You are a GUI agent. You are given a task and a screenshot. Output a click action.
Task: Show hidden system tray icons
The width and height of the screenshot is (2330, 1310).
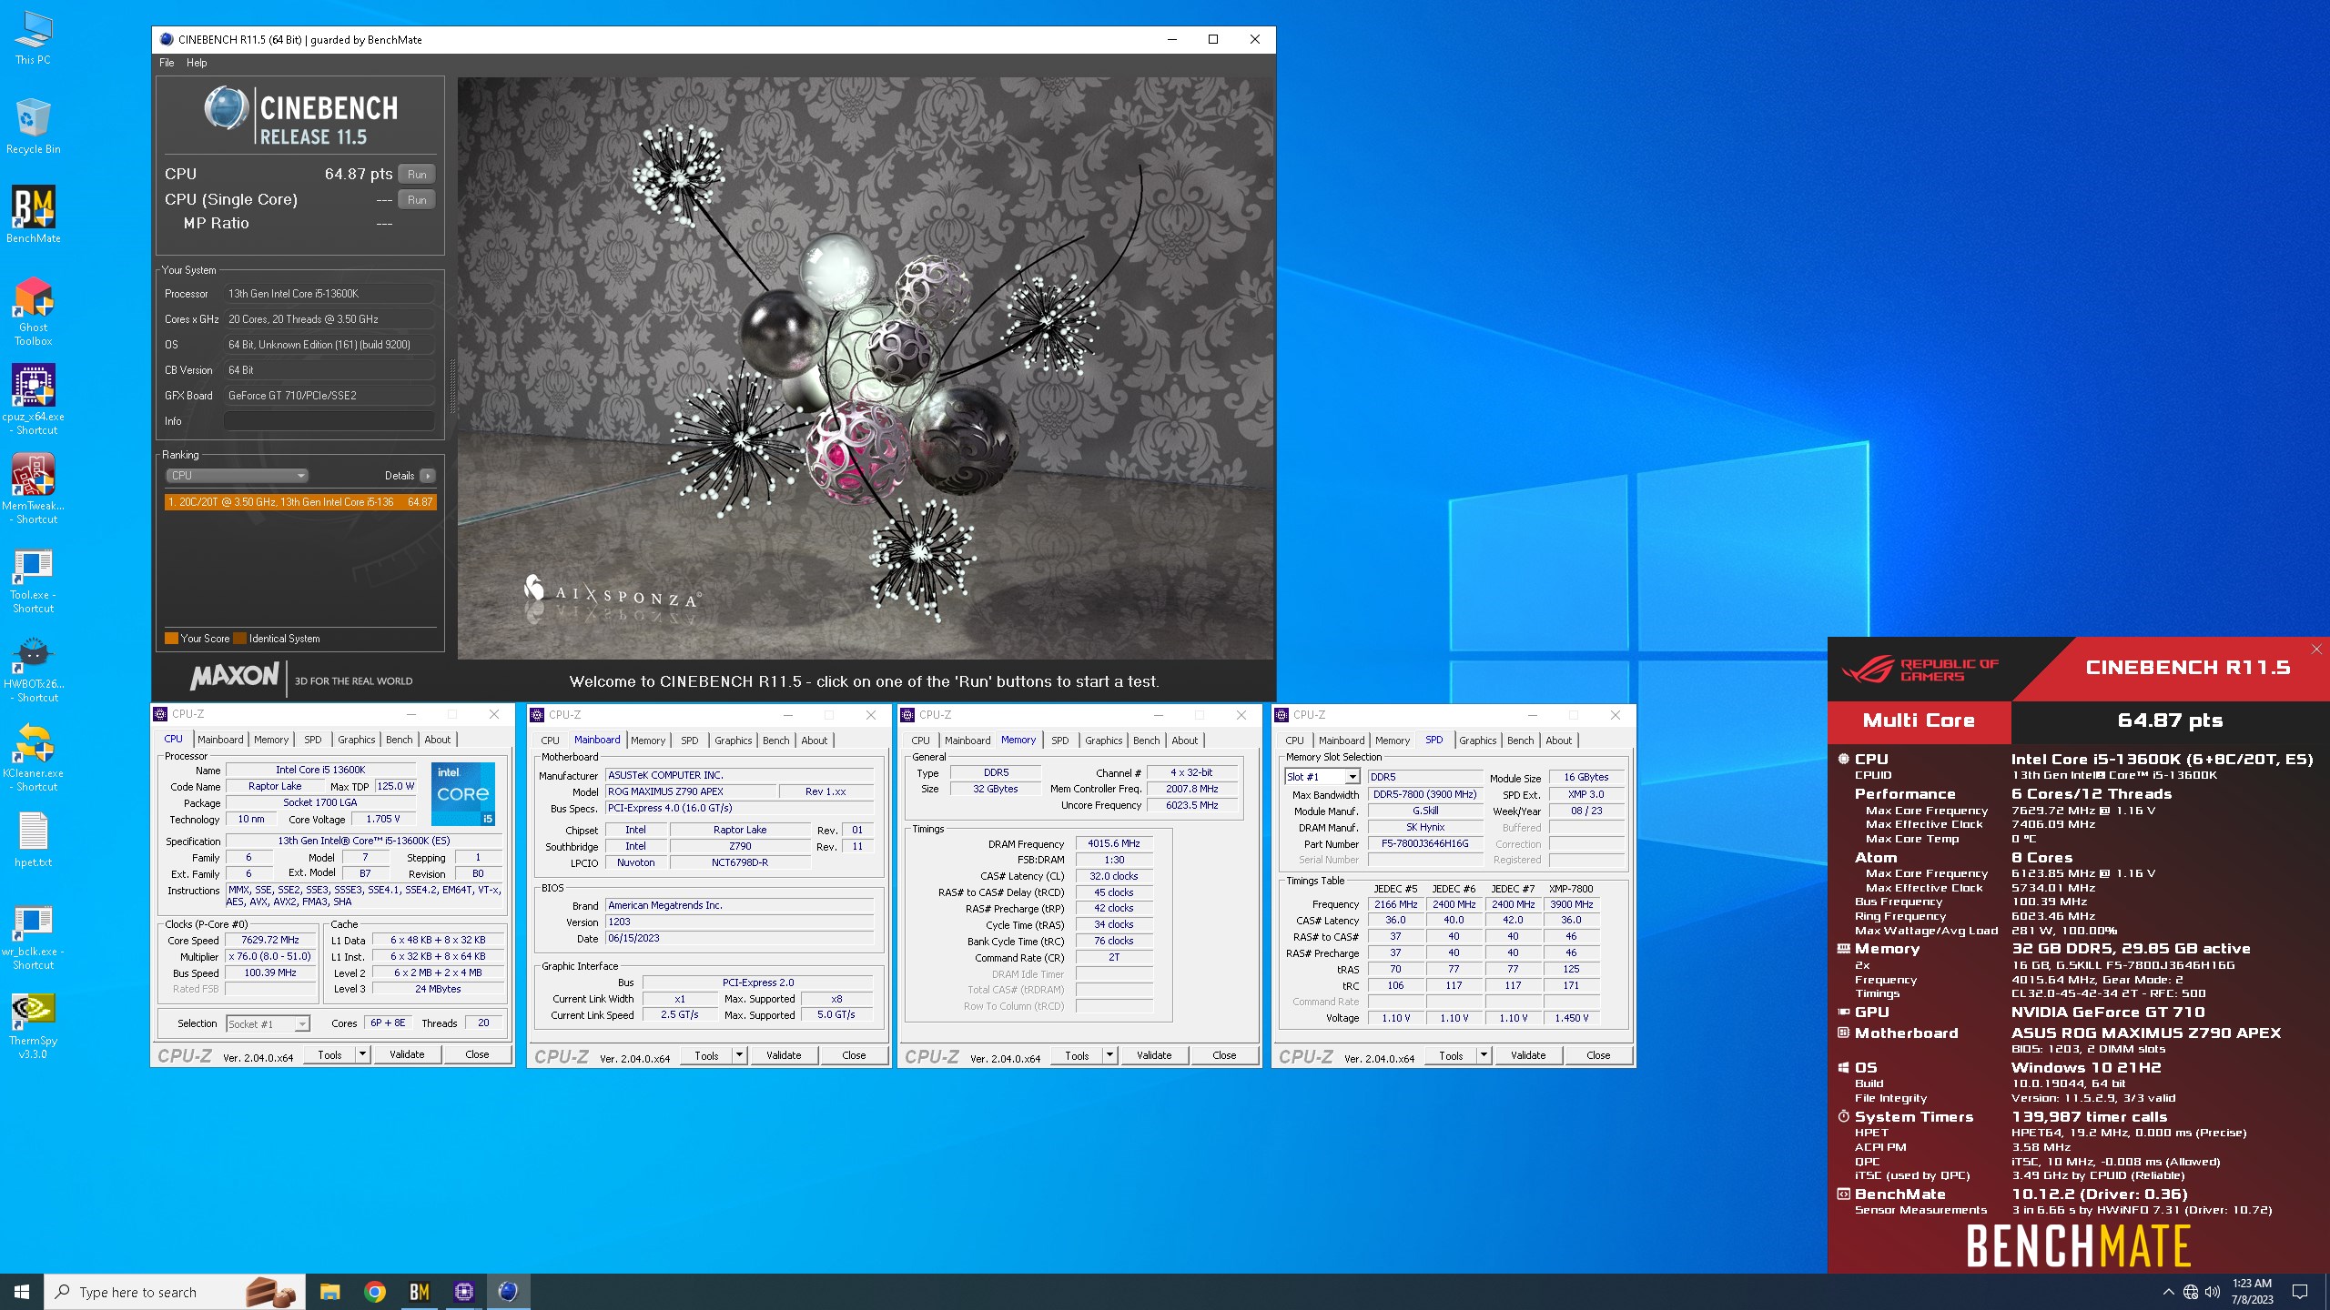tap(2169, 1292)
